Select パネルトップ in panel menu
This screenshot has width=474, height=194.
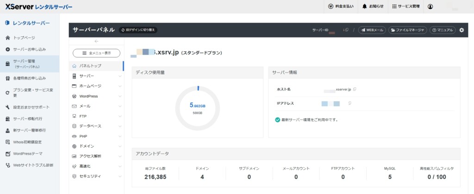click(96, 66)
